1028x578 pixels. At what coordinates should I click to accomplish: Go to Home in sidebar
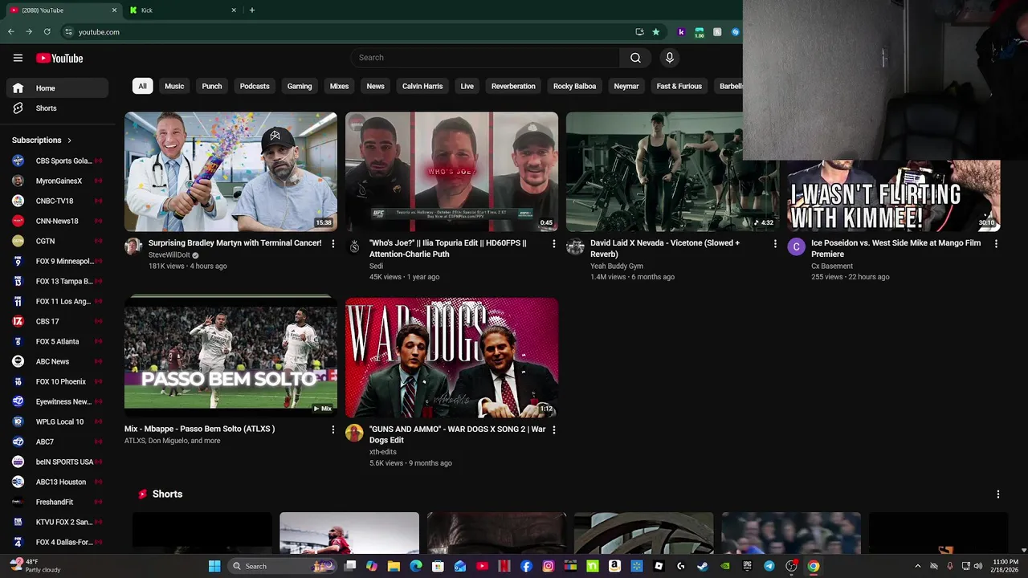tap(57, 88)
